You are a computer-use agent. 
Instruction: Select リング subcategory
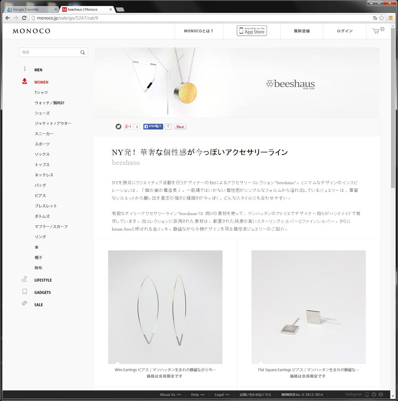click(40, 237)
